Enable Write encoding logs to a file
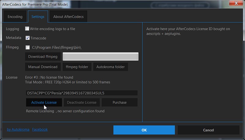 point(27,29)
